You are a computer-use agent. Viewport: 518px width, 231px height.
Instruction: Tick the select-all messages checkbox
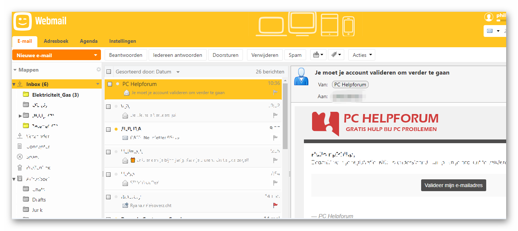(x=109, y=72)
